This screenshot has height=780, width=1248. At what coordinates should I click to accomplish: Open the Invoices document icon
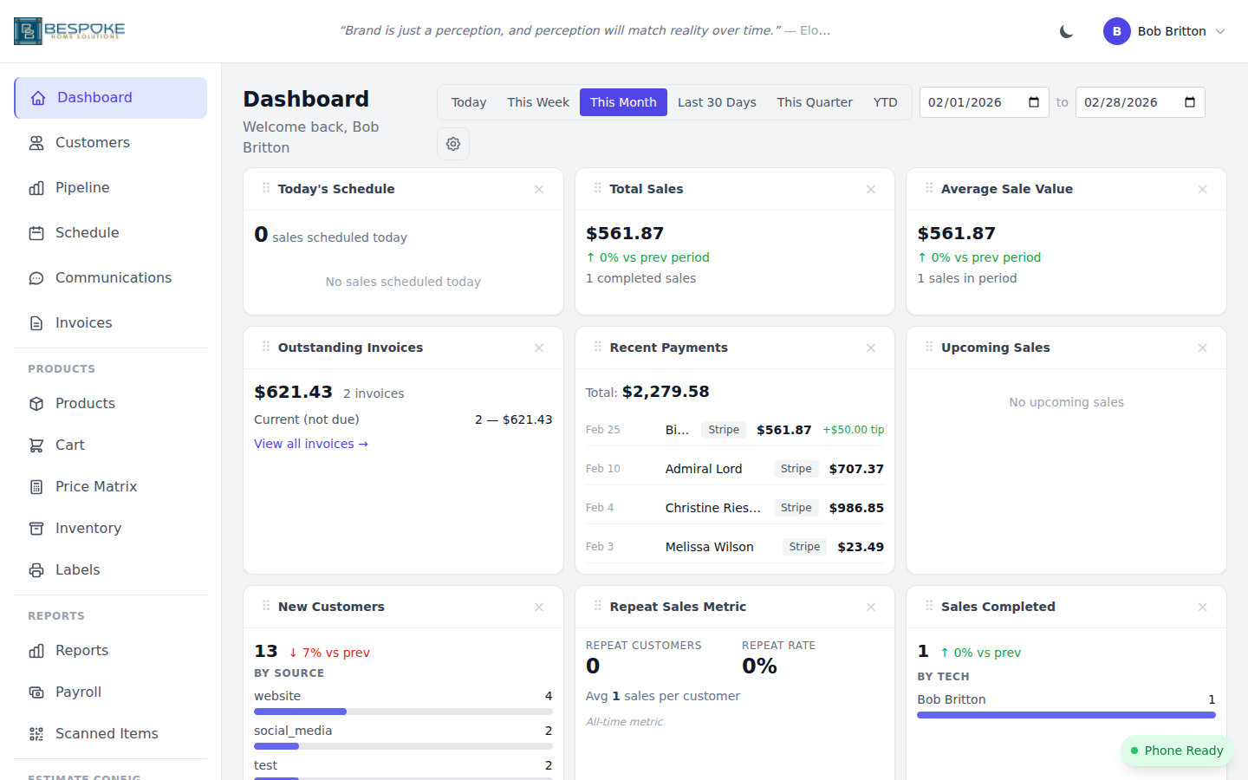(38, 322)
